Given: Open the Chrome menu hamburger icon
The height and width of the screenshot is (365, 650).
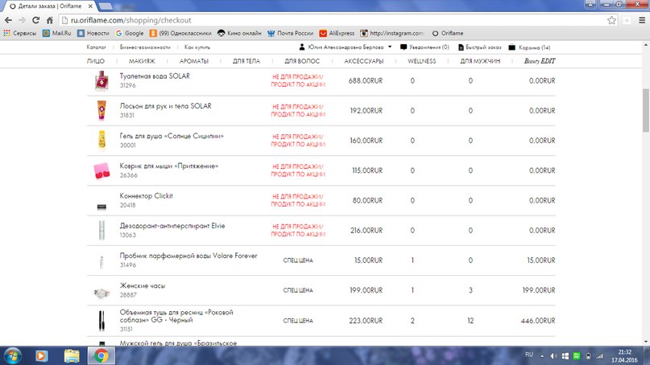Looking at the screenshot, I should [x=642, y=20].
